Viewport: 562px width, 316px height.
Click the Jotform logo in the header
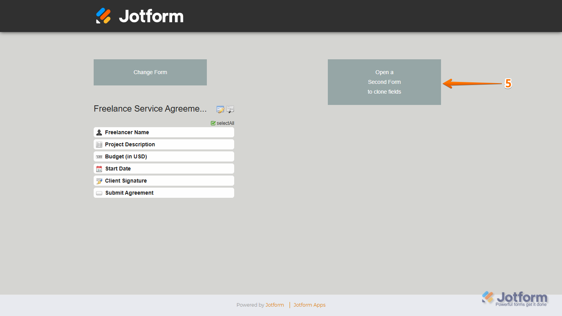point(140,16)
